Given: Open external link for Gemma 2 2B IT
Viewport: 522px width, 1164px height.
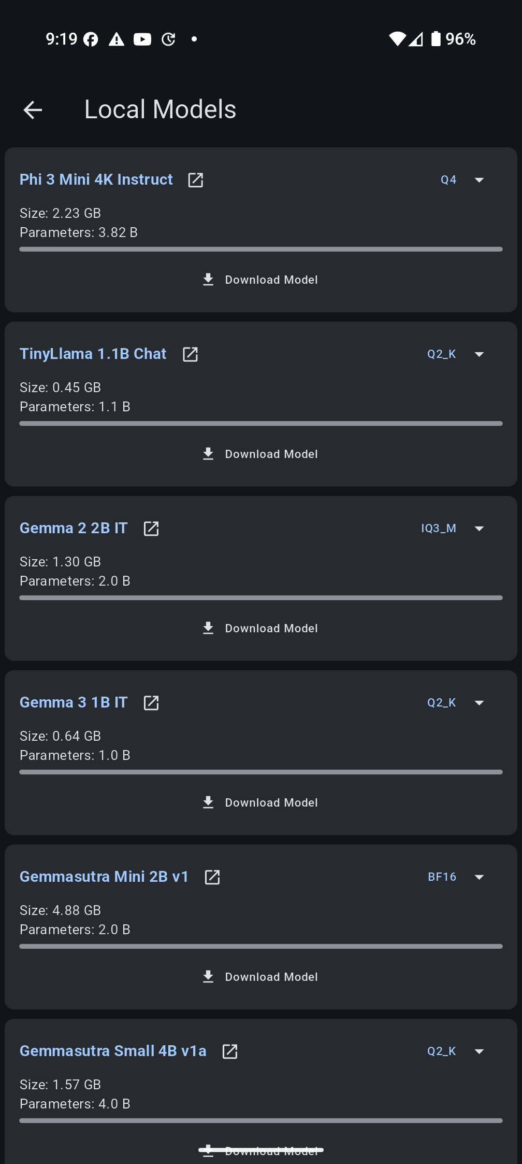Looking at the screenshot, I should pyautogui.click(x=151, y=529).
